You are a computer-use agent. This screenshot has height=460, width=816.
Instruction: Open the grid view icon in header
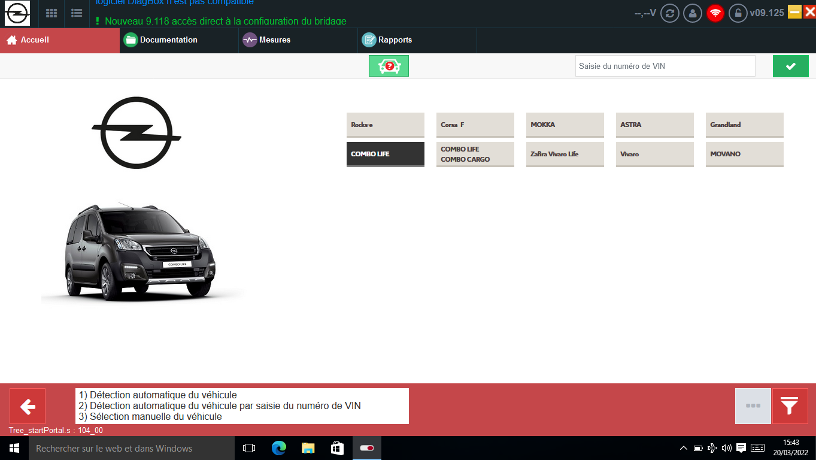click(52, 13)
